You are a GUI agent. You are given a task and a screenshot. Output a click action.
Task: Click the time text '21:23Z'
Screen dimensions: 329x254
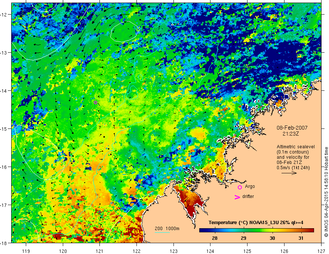click(x=290, y=134)
